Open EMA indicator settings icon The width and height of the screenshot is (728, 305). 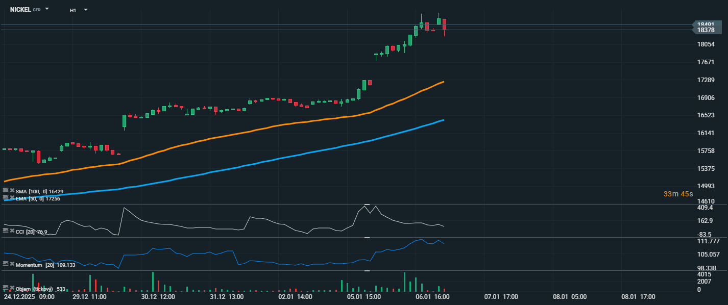(x=6, y=197)
